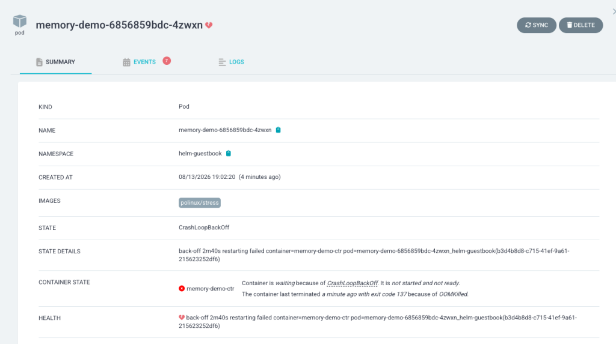This screenshot has height=344, width=616.
Task: Click the events count badge showing 7
Action: 167,61
